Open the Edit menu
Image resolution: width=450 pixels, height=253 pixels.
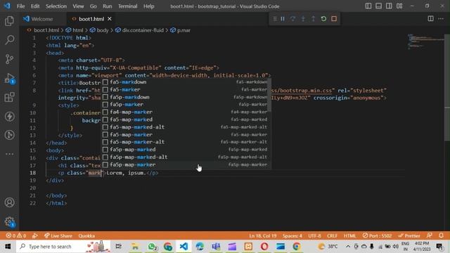point(35,6)
